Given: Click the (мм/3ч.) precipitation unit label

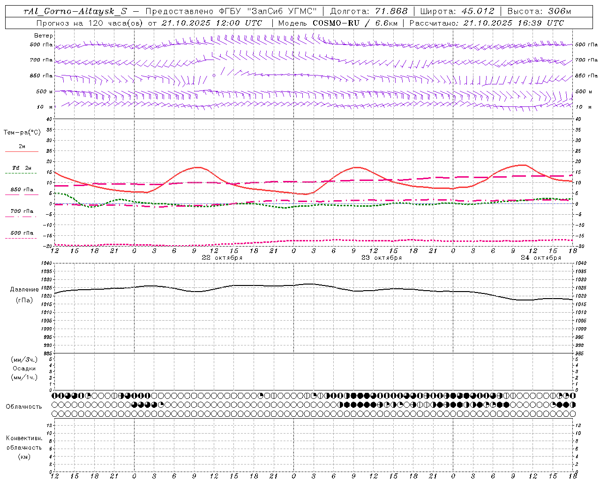Looking at the screenshot, I should 24,360.
